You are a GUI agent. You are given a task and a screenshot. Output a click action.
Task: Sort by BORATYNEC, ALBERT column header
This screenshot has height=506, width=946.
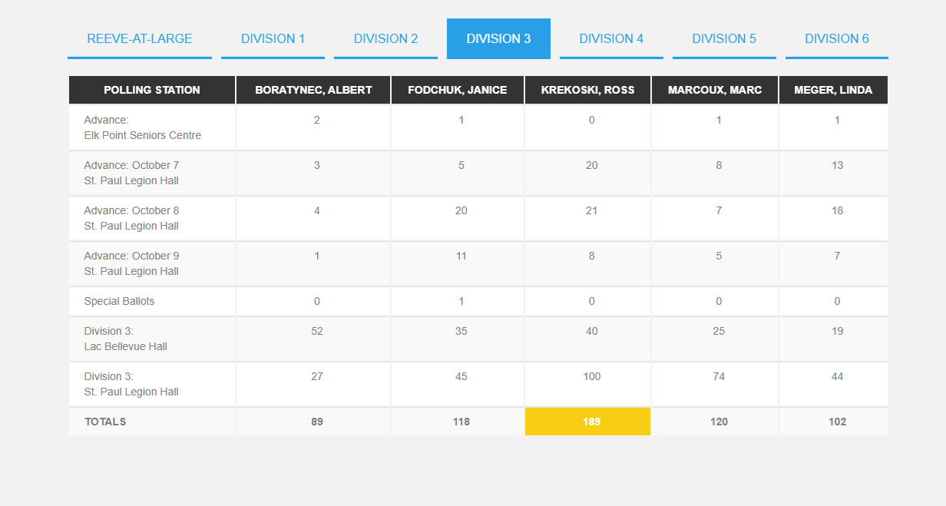(313, 90)
